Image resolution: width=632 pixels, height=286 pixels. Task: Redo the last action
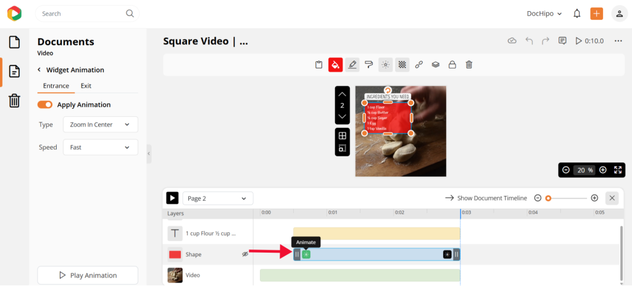point(546,41)
